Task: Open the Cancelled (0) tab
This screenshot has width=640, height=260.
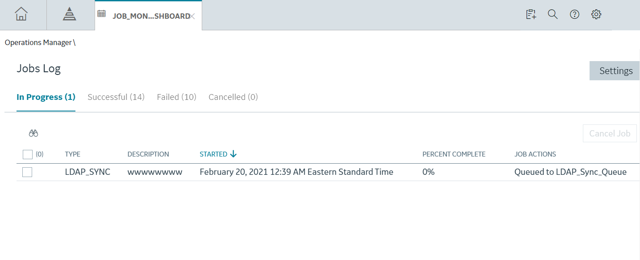Action: pyautogui.click(x=233, y=97)
